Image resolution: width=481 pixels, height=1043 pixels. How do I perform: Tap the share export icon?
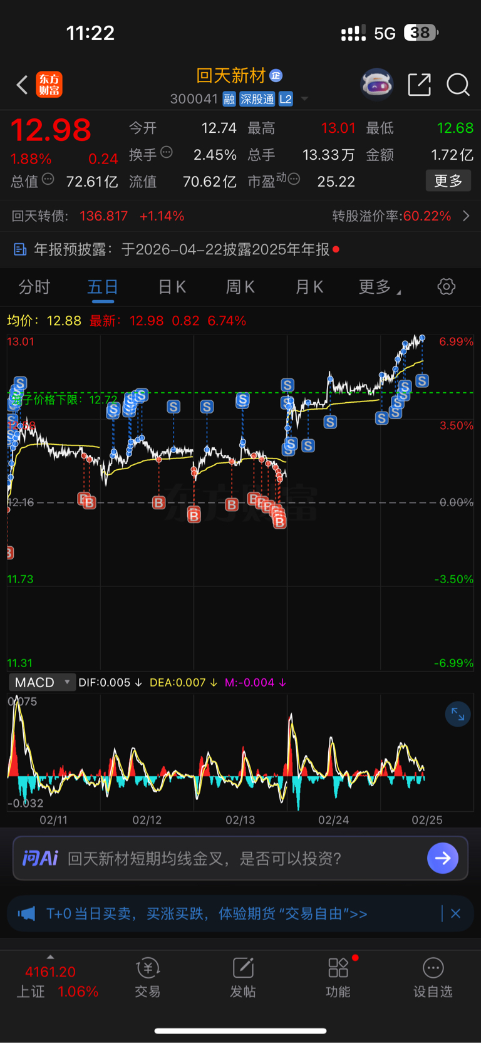tap(419, 85)
